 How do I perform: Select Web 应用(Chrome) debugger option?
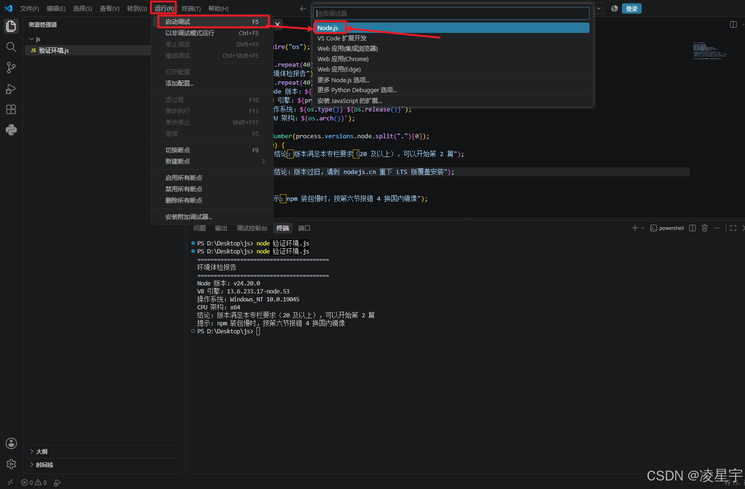(451, 59)
